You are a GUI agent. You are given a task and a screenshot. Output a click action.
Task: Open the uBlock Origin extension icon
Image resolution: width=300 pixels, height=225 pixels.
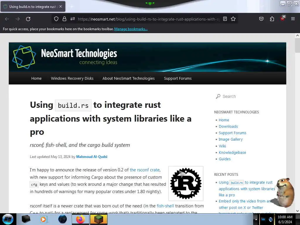coord(283,18)
